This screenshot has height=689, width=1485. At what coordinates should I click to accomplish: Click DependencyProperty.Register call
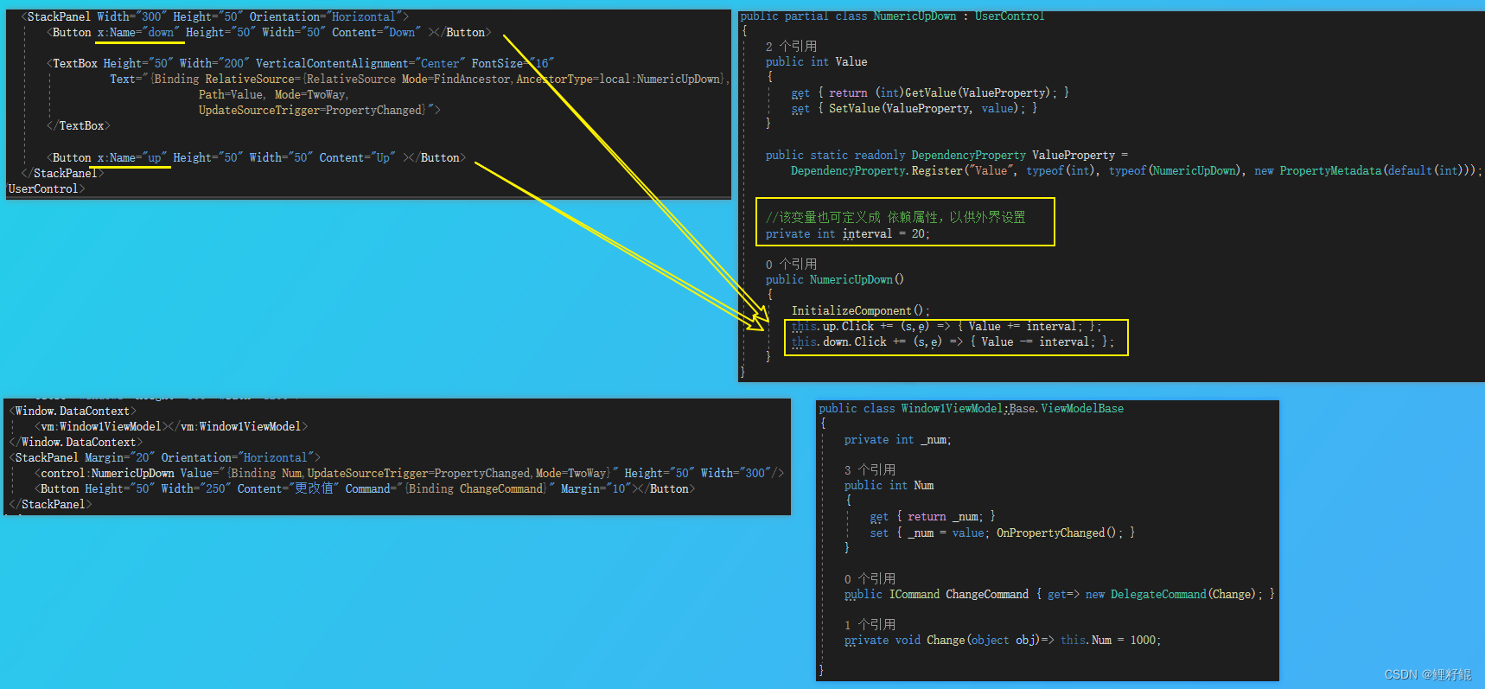pyautogui.click(x=876, y=170)
